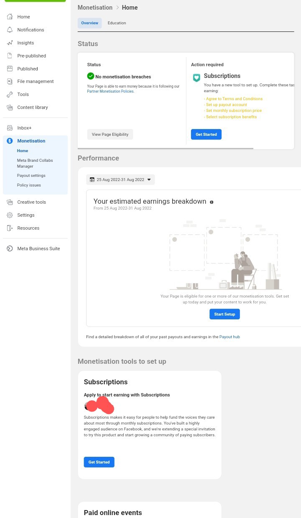Screen dimensions: 301x518
Task: Click Set up payout account step
Action: coord(225,105)
